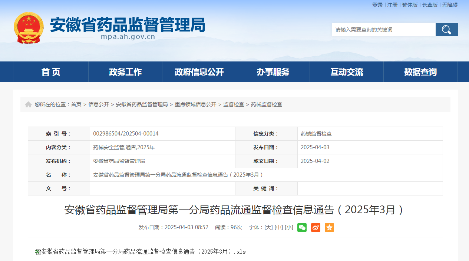Share article via Weibo icon
The image size is (469, 261).
316,227
